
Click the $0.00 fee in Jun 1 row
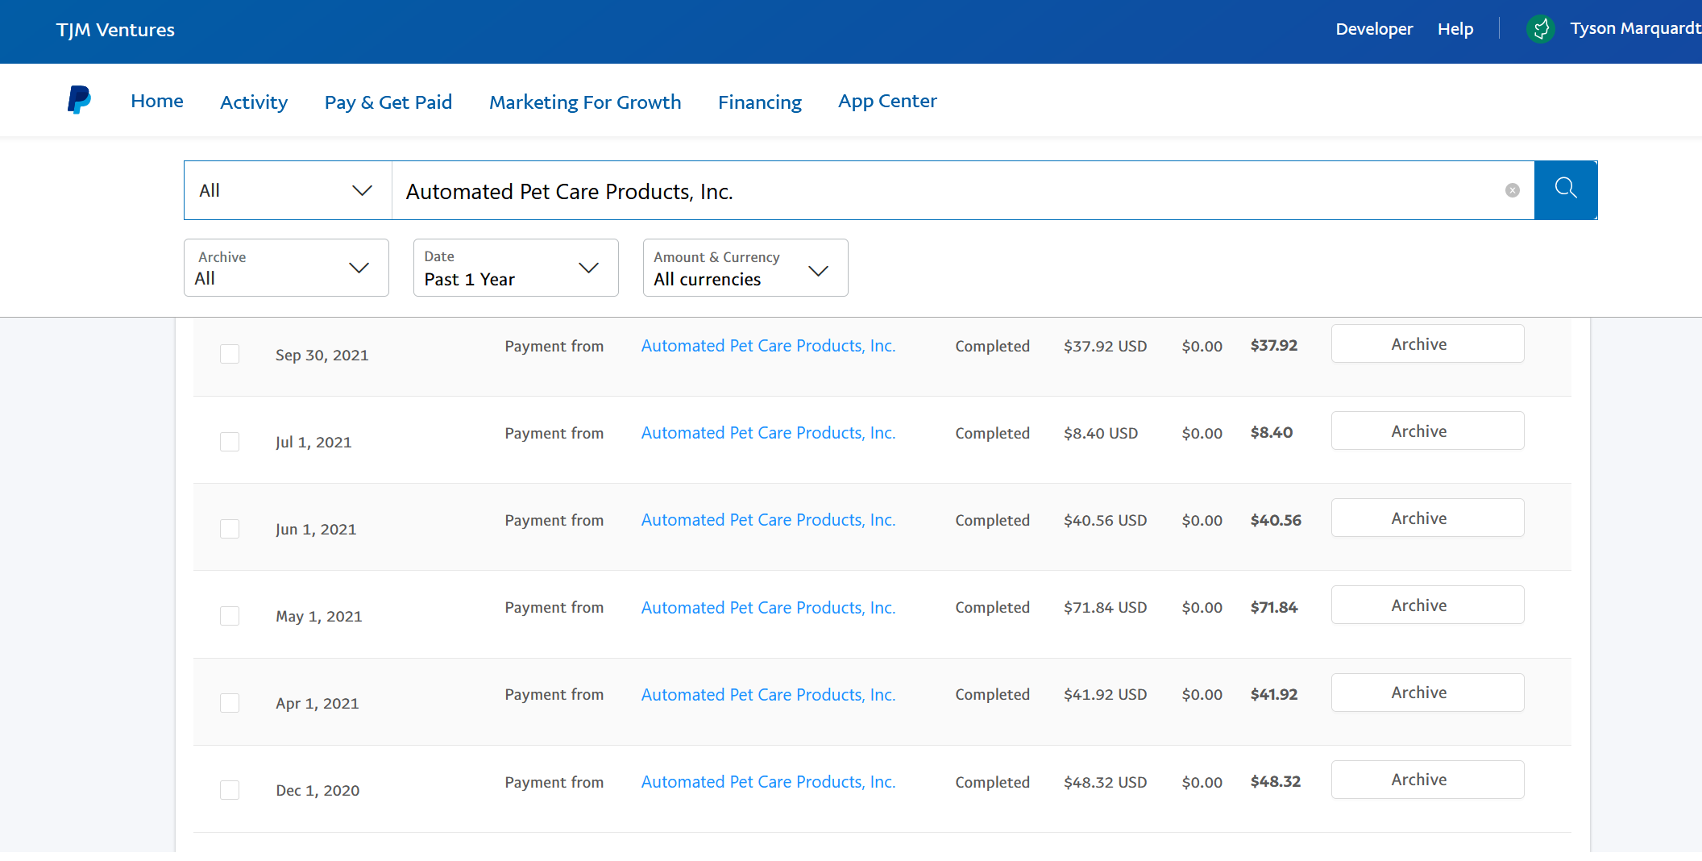coord(1202,521)
